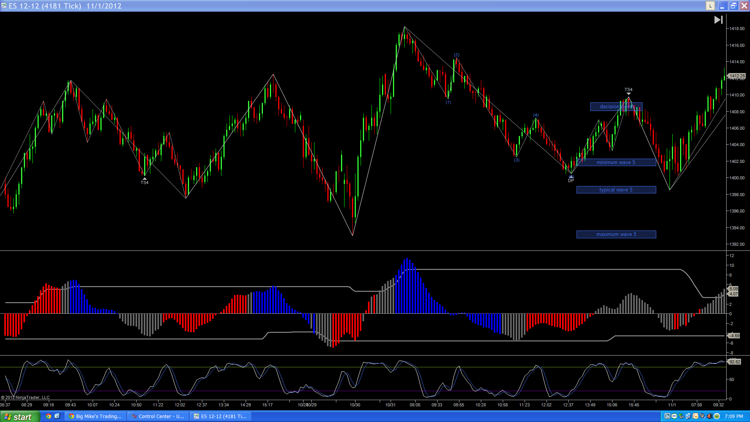Click the gray speaker tray icon
Viewport: 750px width, 422px height.
[x=702, y=417]
